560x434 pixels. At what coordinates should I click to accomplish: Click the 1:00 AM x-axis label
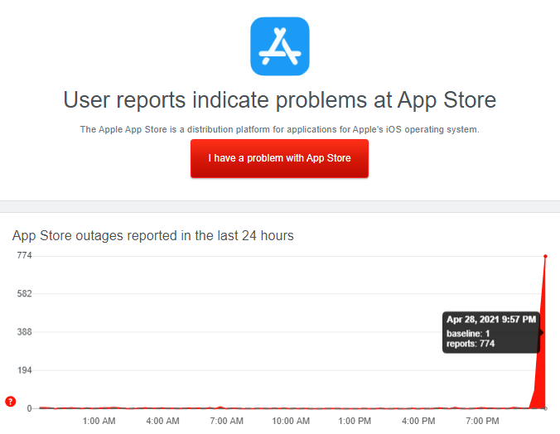(99, 421)
